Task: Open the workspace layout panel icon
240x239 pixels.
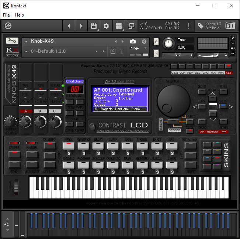Action: (x=119, y=26)
